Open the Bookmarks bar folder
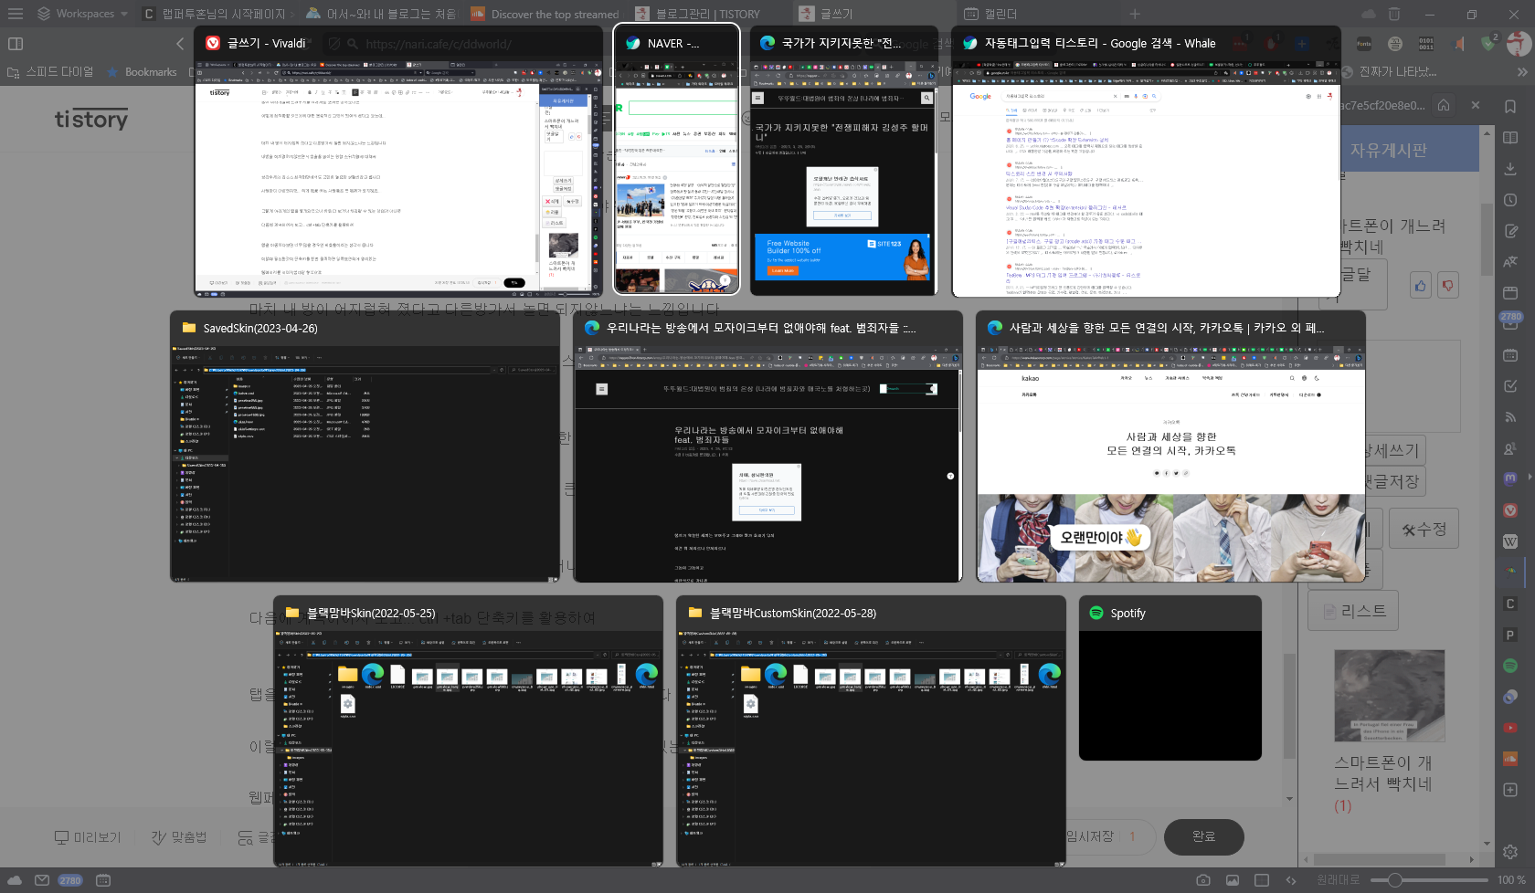The height and width of the screenshot is (893, 1535). point(143,71)
